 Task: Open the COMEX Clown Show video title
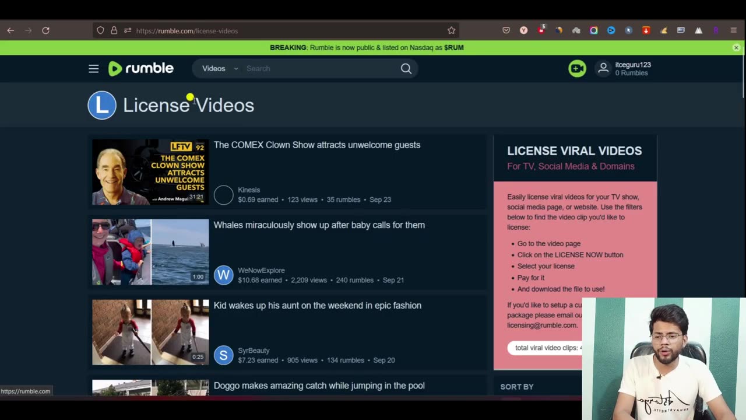[317, 145]
